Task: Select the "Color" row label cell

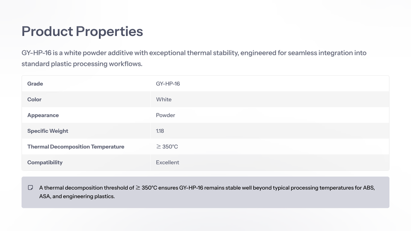Action: (34, 100)
